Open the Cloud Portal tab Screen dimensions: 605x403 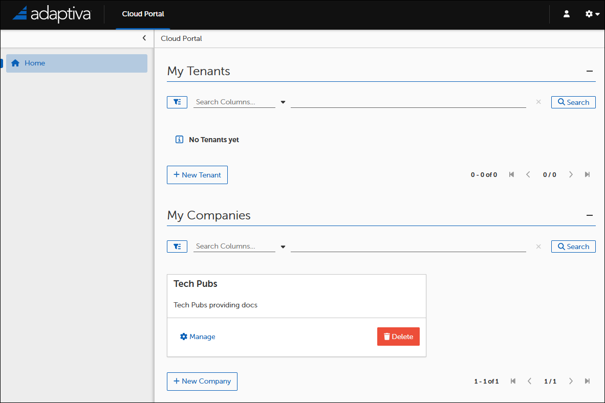coord(143,14)
